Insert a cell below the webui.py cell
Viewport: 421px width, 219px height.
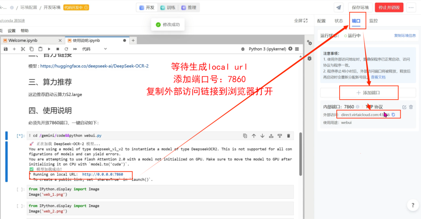click(280, 136)
